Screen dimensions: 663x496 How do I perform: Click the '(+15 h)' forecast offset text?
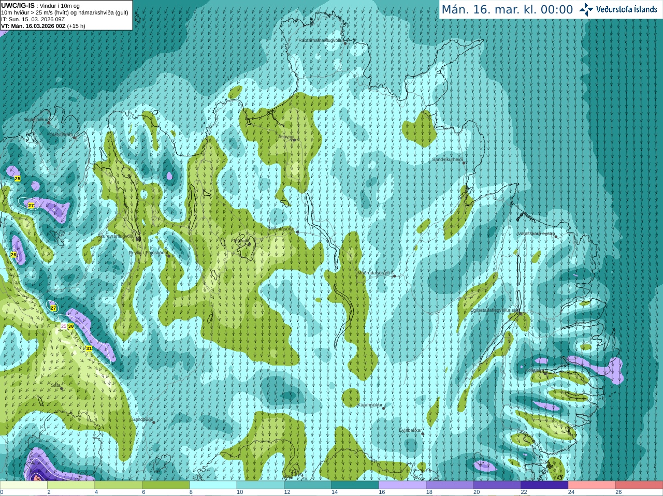(76, 26)
